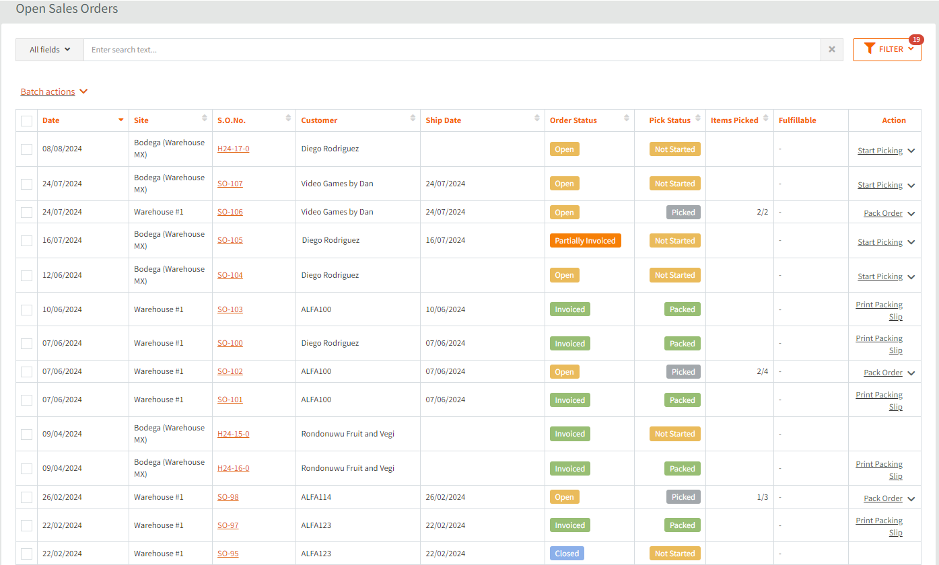Image resolution: width=939 pixels, height=565 pixels.
Task: Click the Not Started badge for SO-104
Action: point(674,275)
